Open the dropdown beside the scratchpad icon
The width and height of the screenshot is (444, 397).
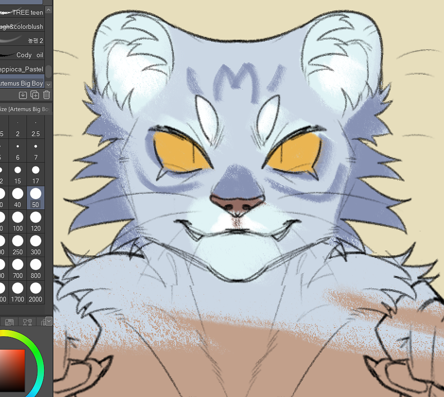(x=49, y=321)
